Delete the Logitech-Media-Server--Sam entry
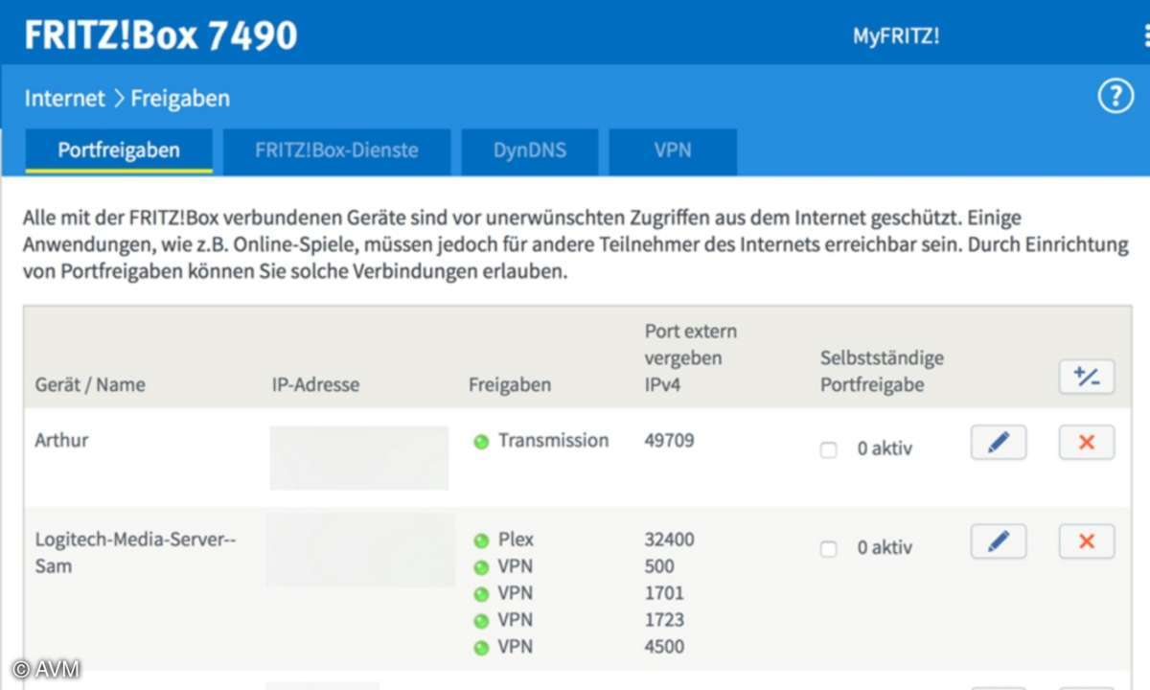Screen dimensions: 1150x690 click(1087, 541)
